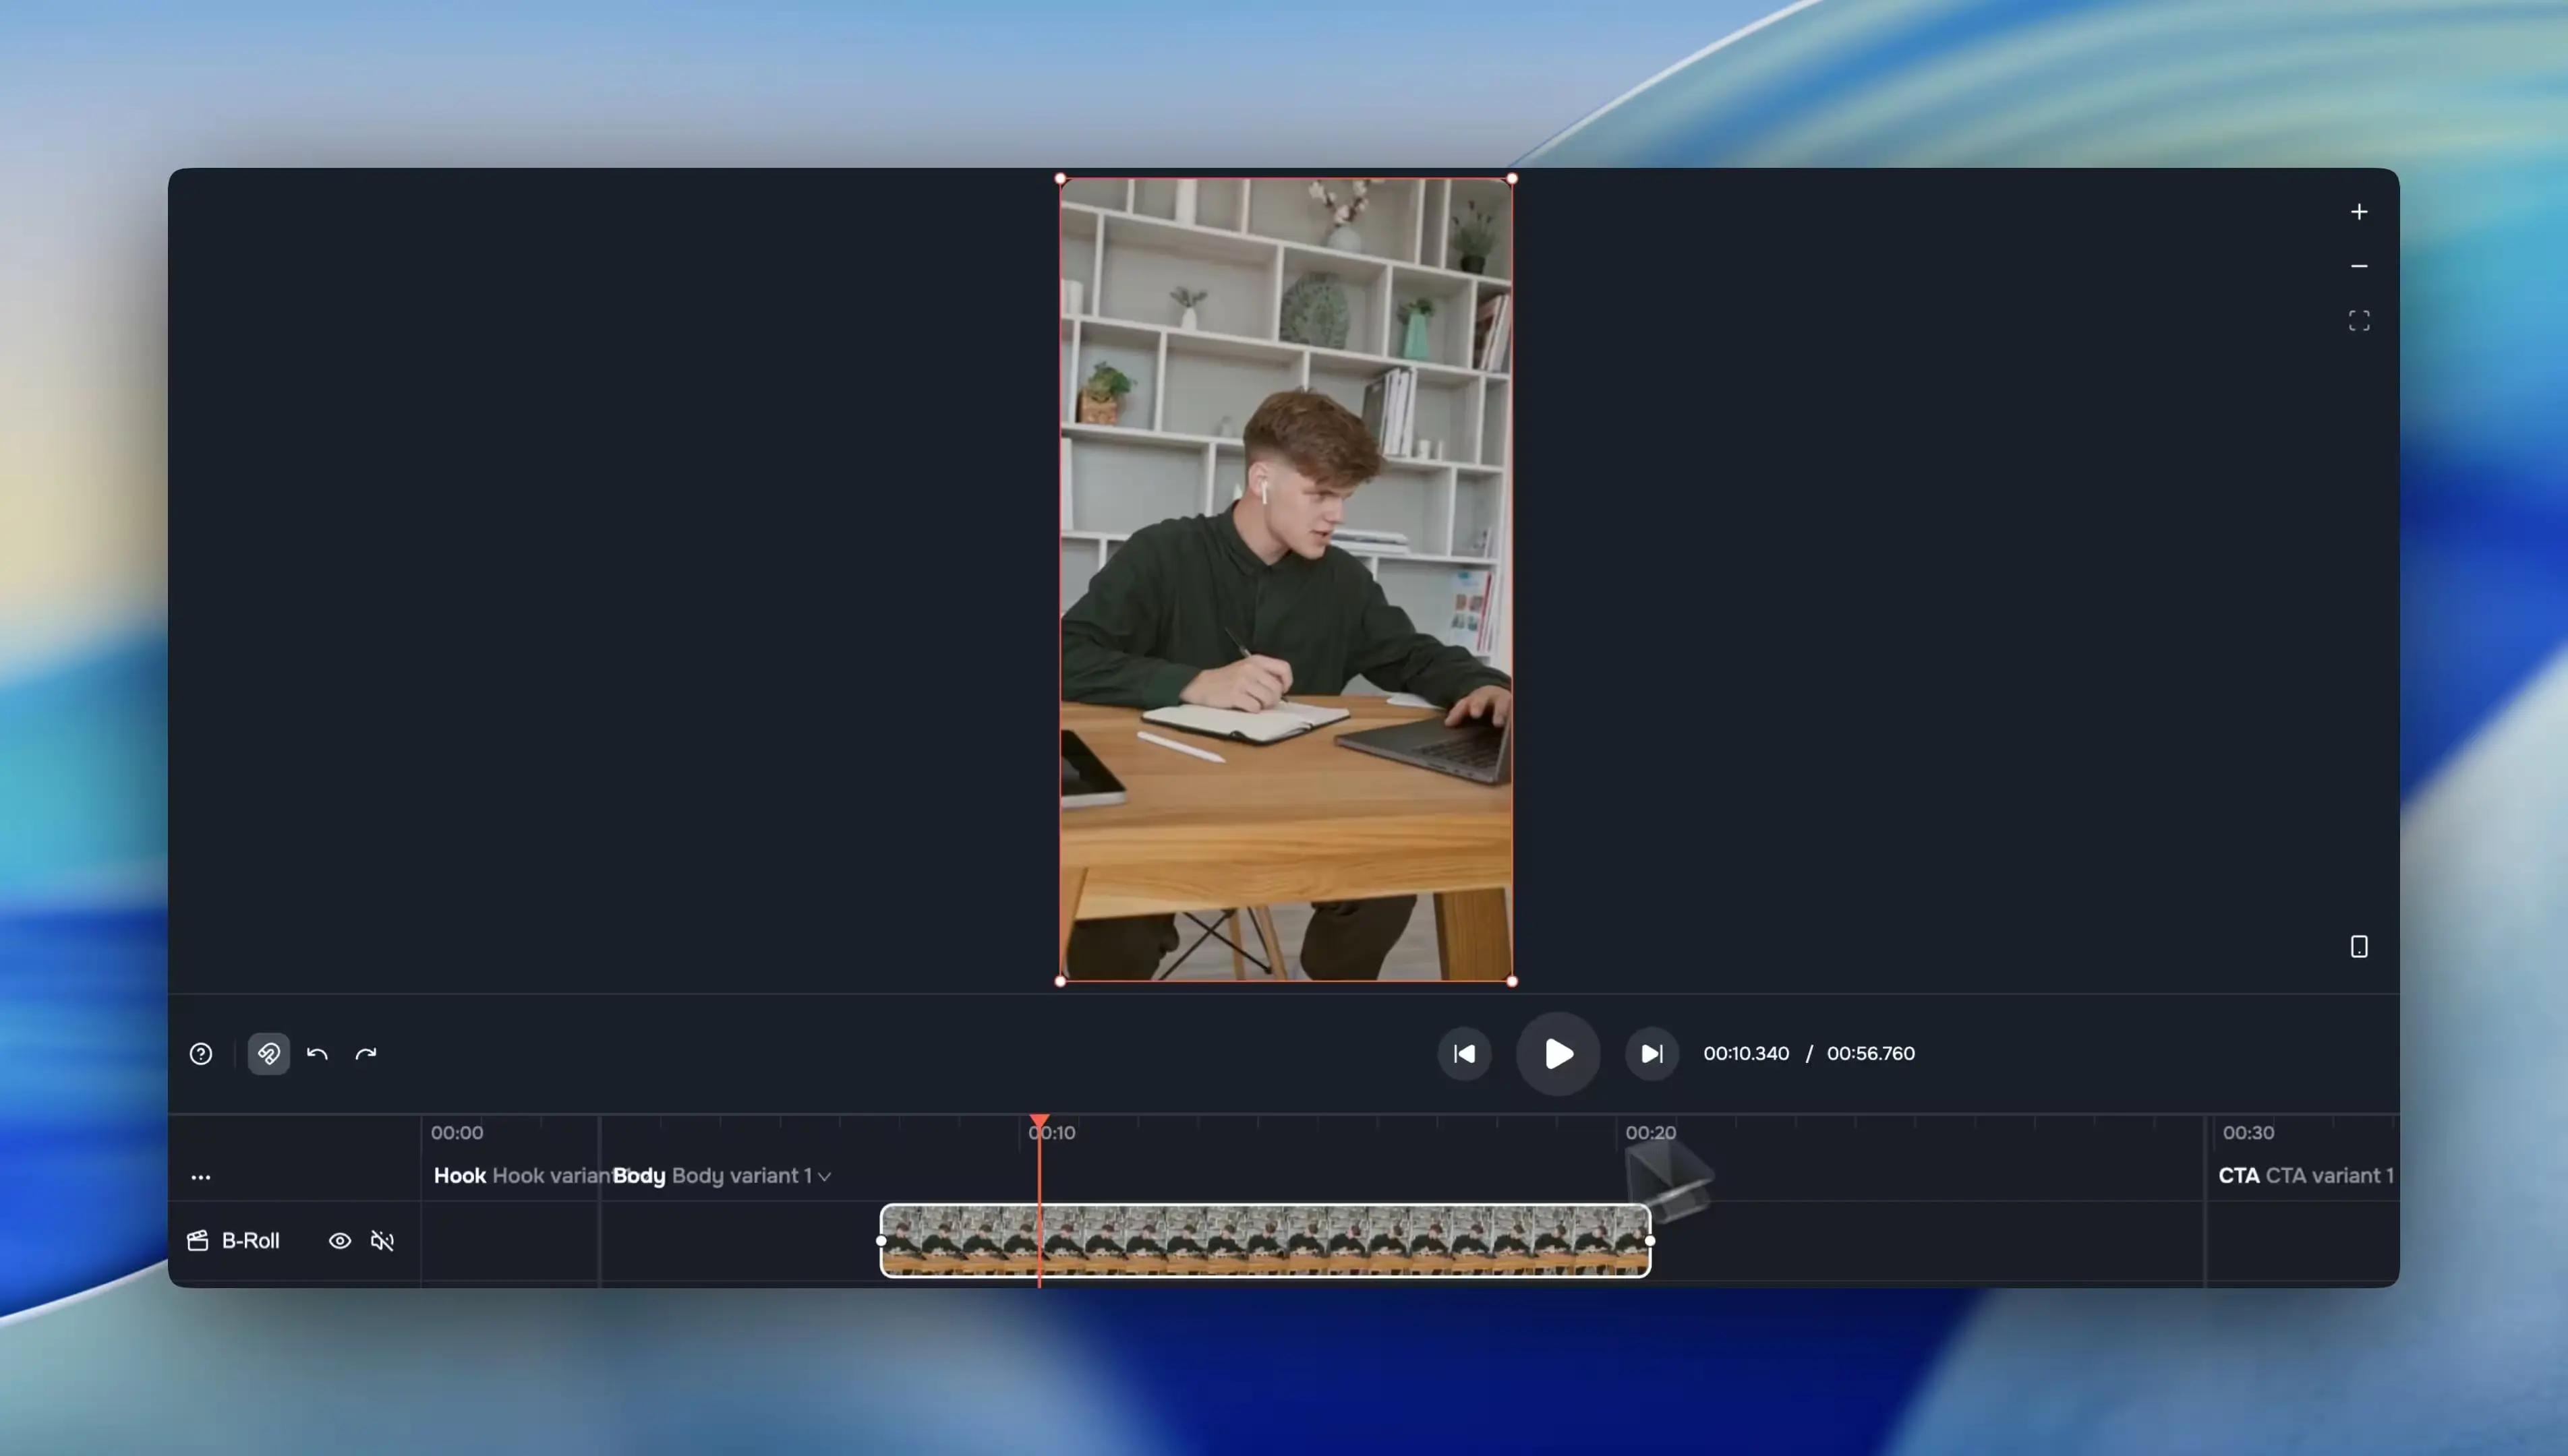
Task: Click the bottom-left resize handle of preview
Action: 1060,981
